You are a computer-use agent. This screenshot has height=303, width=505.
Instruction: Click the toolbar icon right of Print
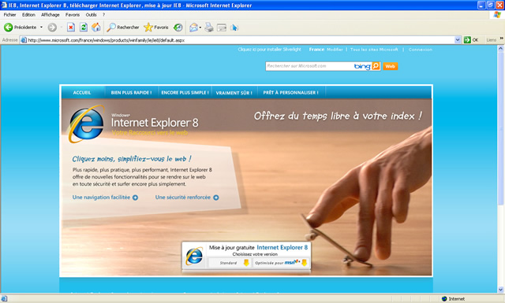222,28
